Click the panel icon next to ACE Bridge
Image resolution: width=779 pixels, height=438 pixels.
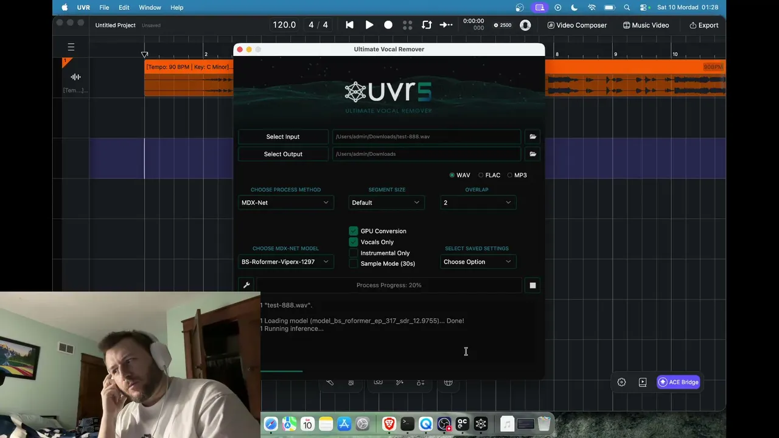click(x=643, y=382)
